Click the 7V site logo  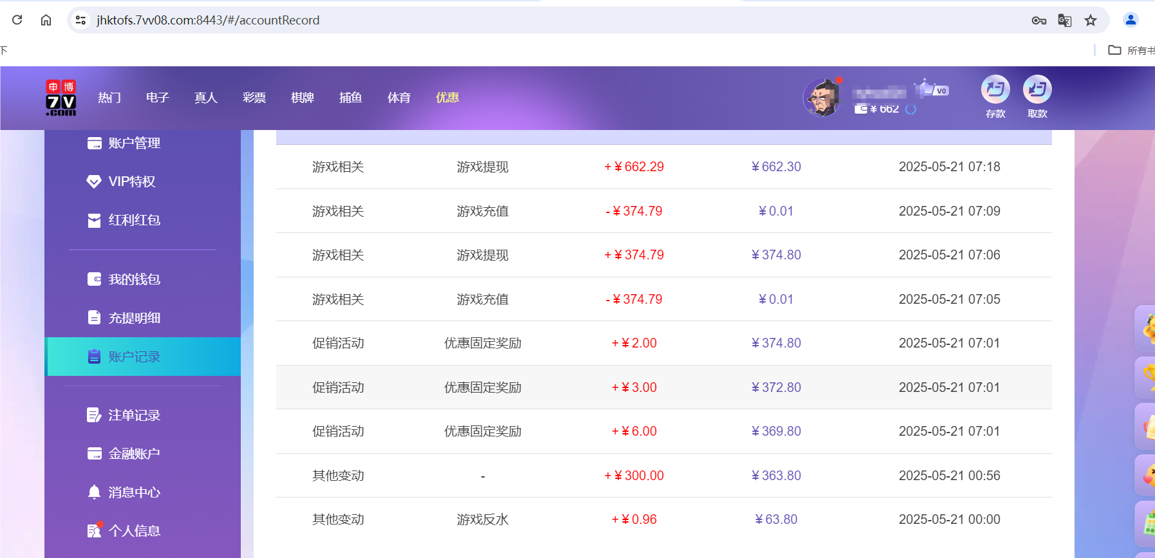[61, 98]
